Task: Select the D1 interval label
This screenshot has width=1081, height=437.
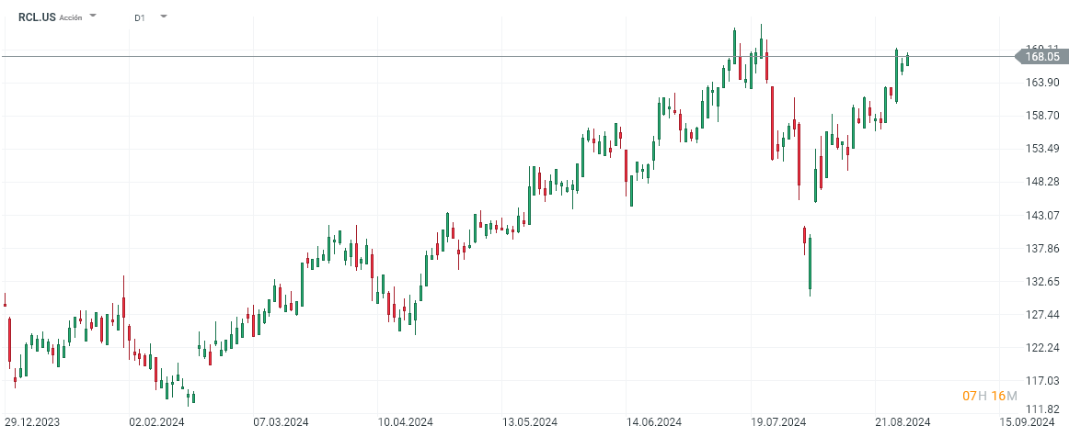Action: tap(139, 17)
